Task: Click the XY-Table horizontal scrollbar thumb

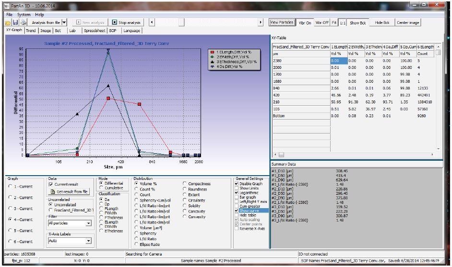Action: click(x=281, y=155)
